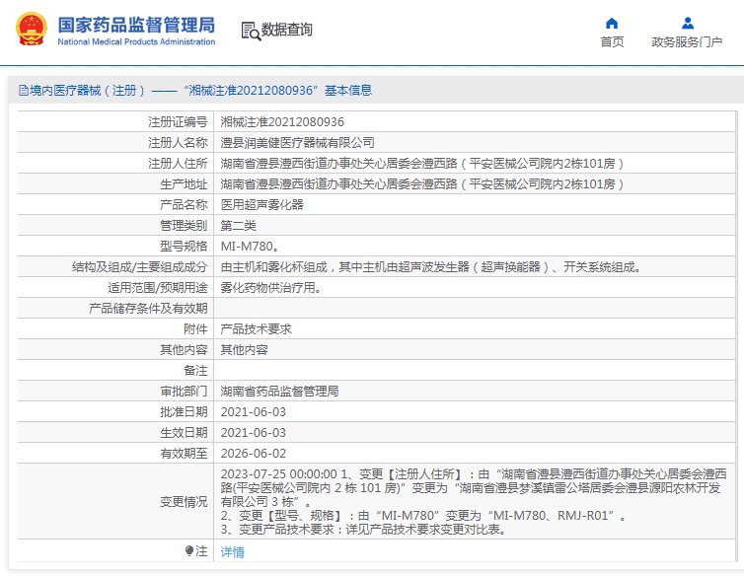Click the 注册人名称 label
The height and width of the screenshot is (576, 744).
[178, 143]
